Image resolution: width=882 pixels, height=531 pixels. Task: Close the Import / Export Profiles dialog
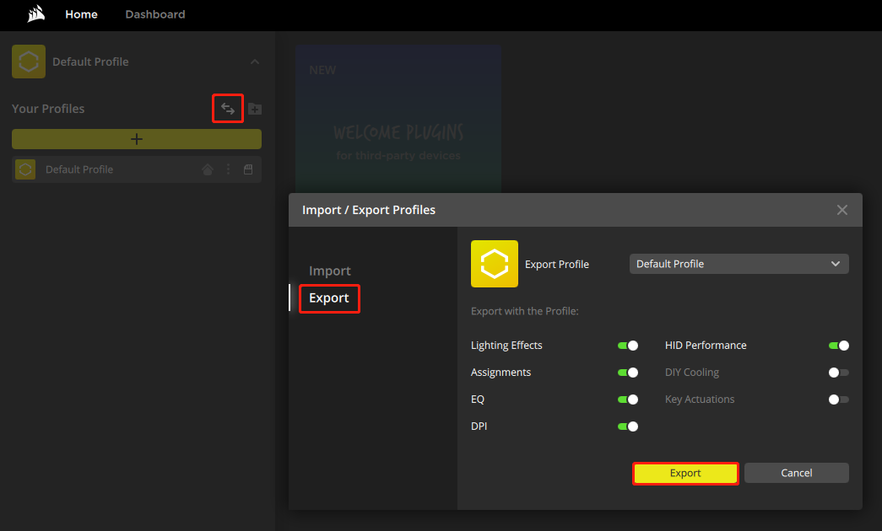pyautogui.click(x=841, y=210)
